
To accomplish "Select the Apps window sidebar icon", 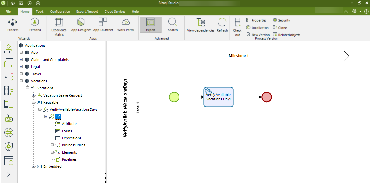I will (9, 63).
